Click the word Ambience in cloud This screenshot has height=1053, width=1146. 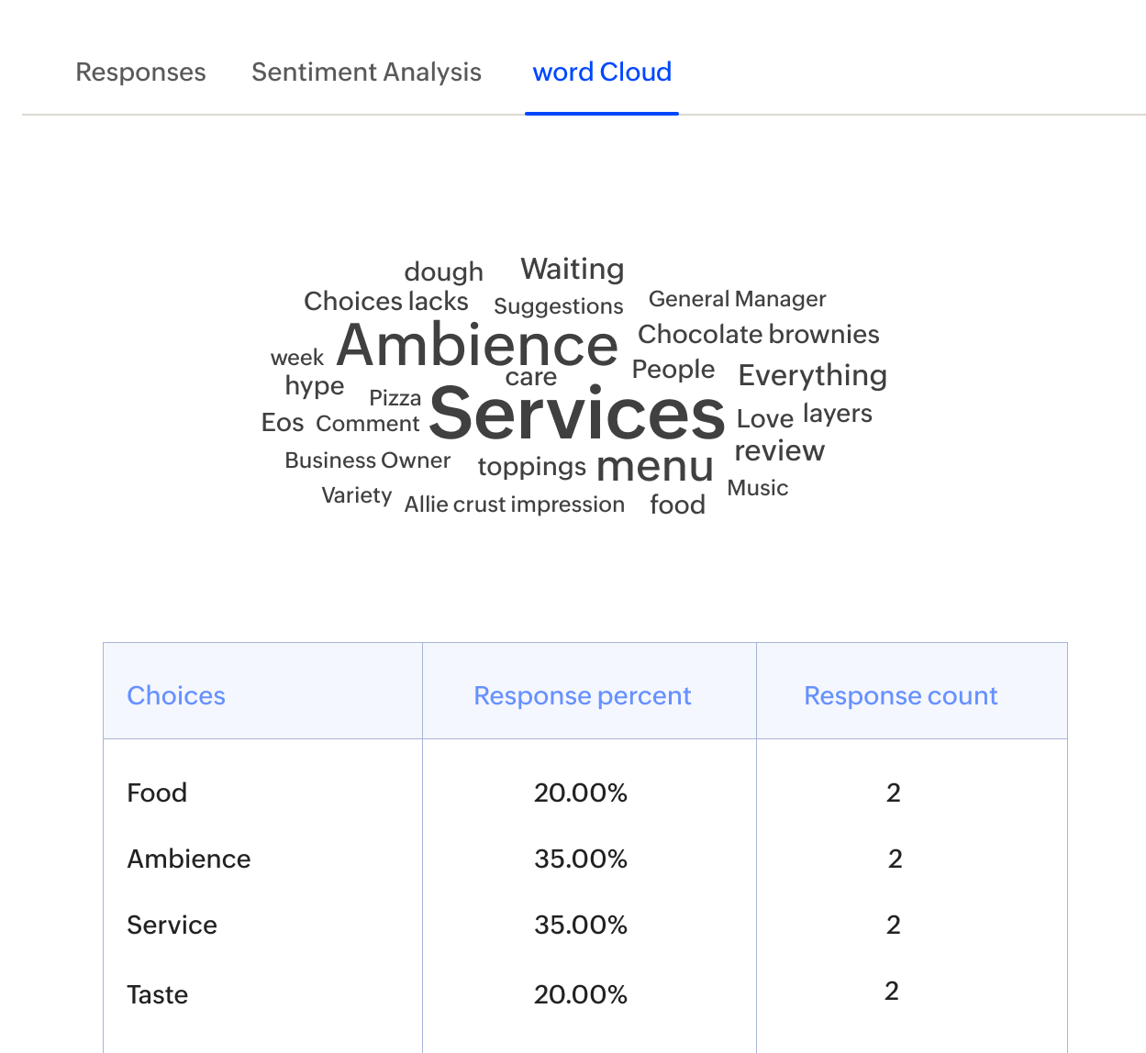[x=477, y=346]
